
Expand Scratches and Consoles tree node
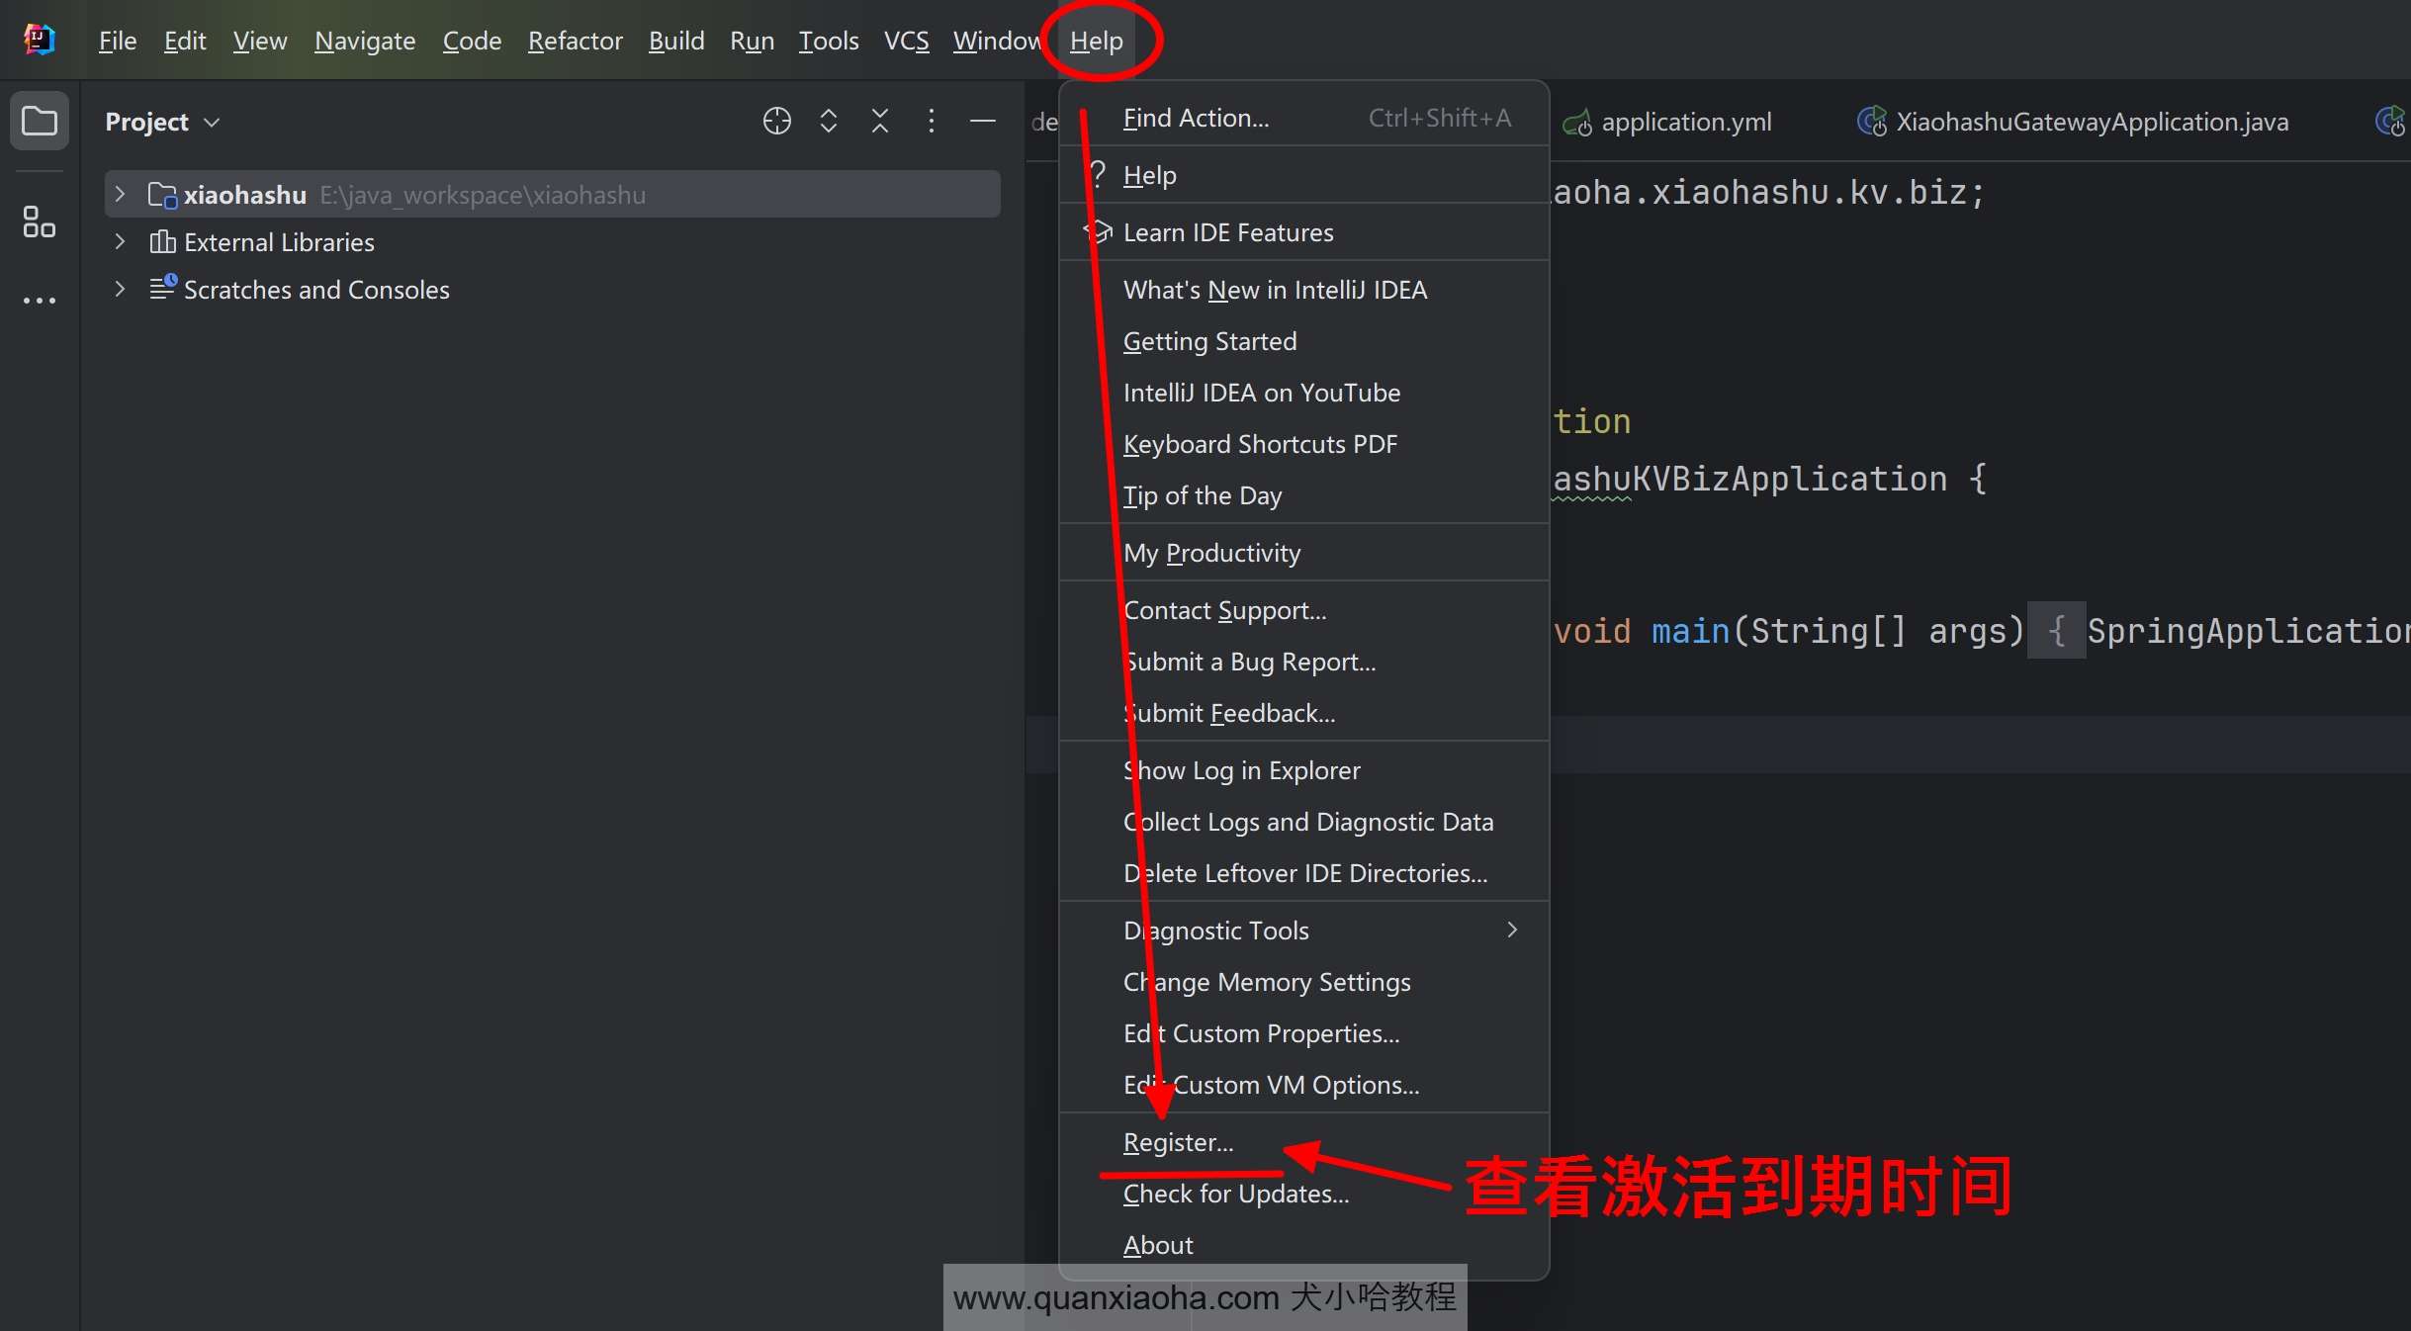click(117, 289)
